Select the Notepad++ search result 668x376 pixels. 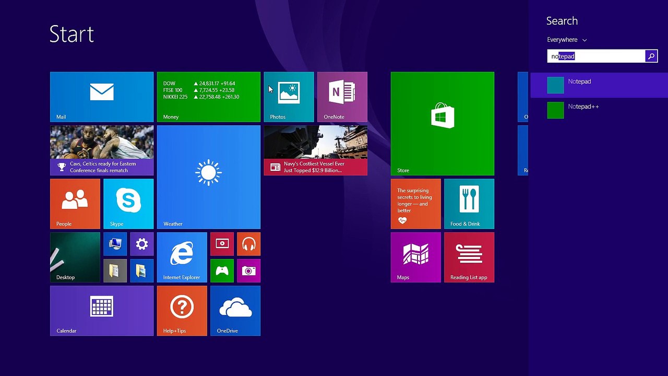click(599, 110)
